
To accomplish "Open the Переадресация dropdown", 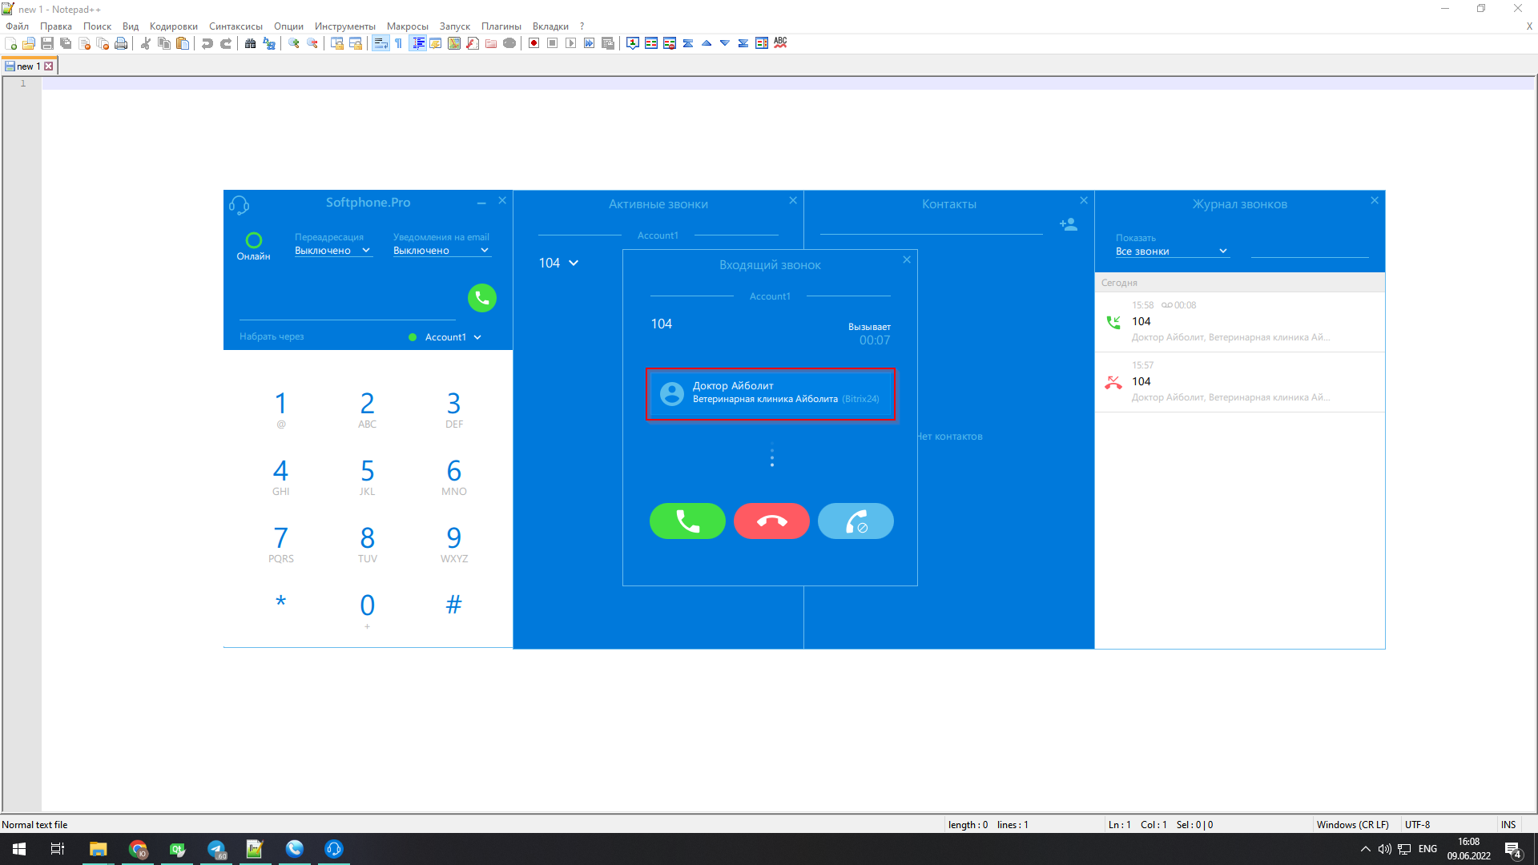I will click(x=332, y=251).
